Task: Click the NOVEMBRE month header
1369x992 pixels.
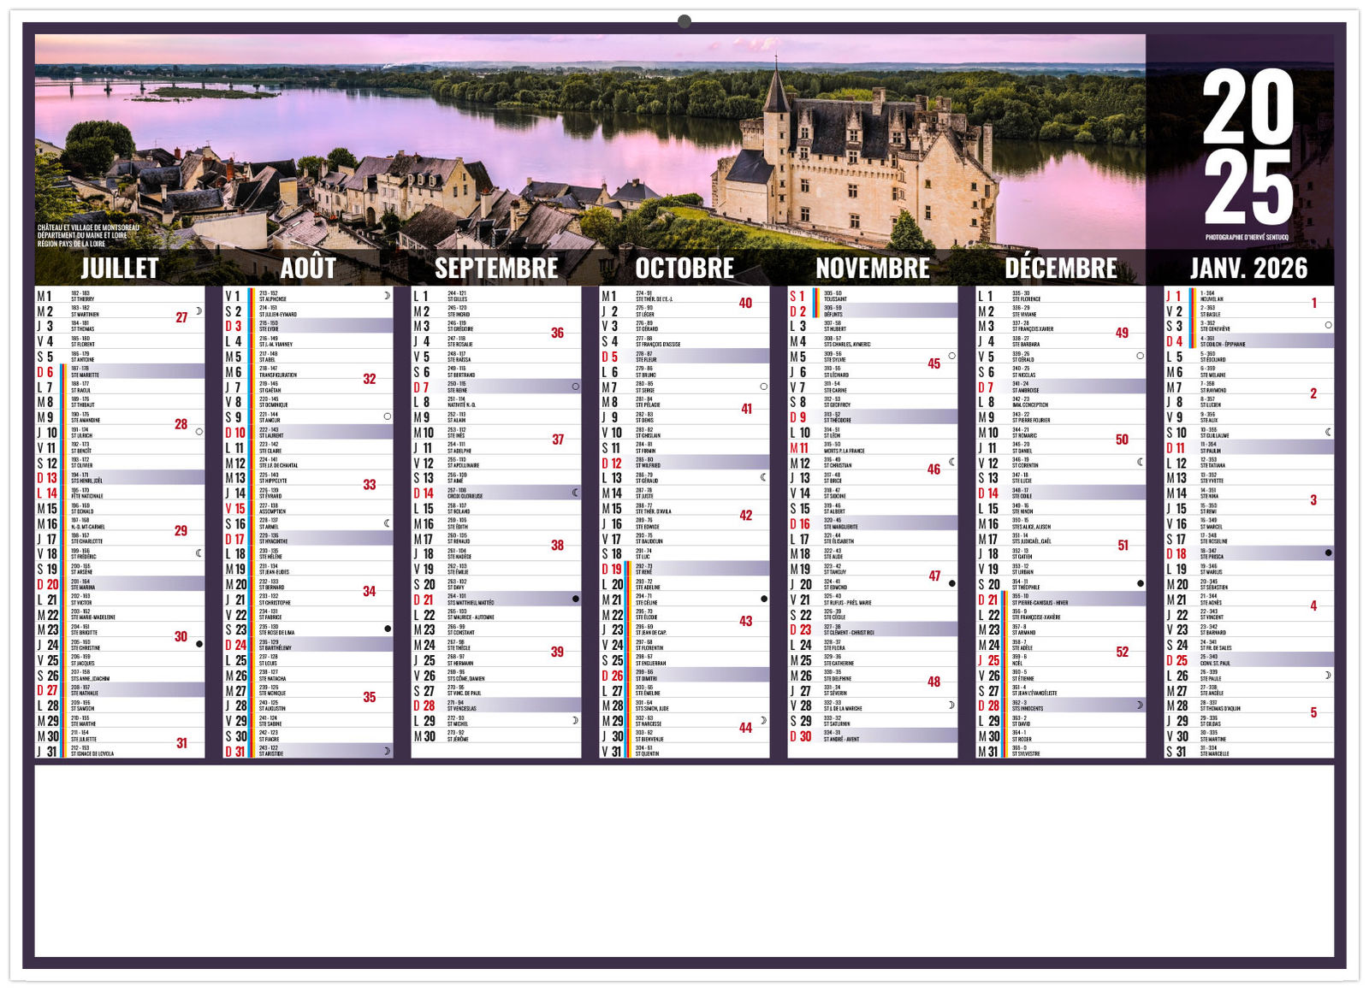Action: [873, 269]
